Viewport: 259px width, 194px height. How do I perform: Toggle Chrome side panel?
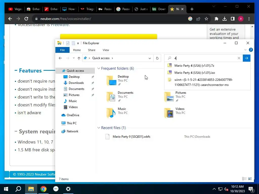[233, 19]
